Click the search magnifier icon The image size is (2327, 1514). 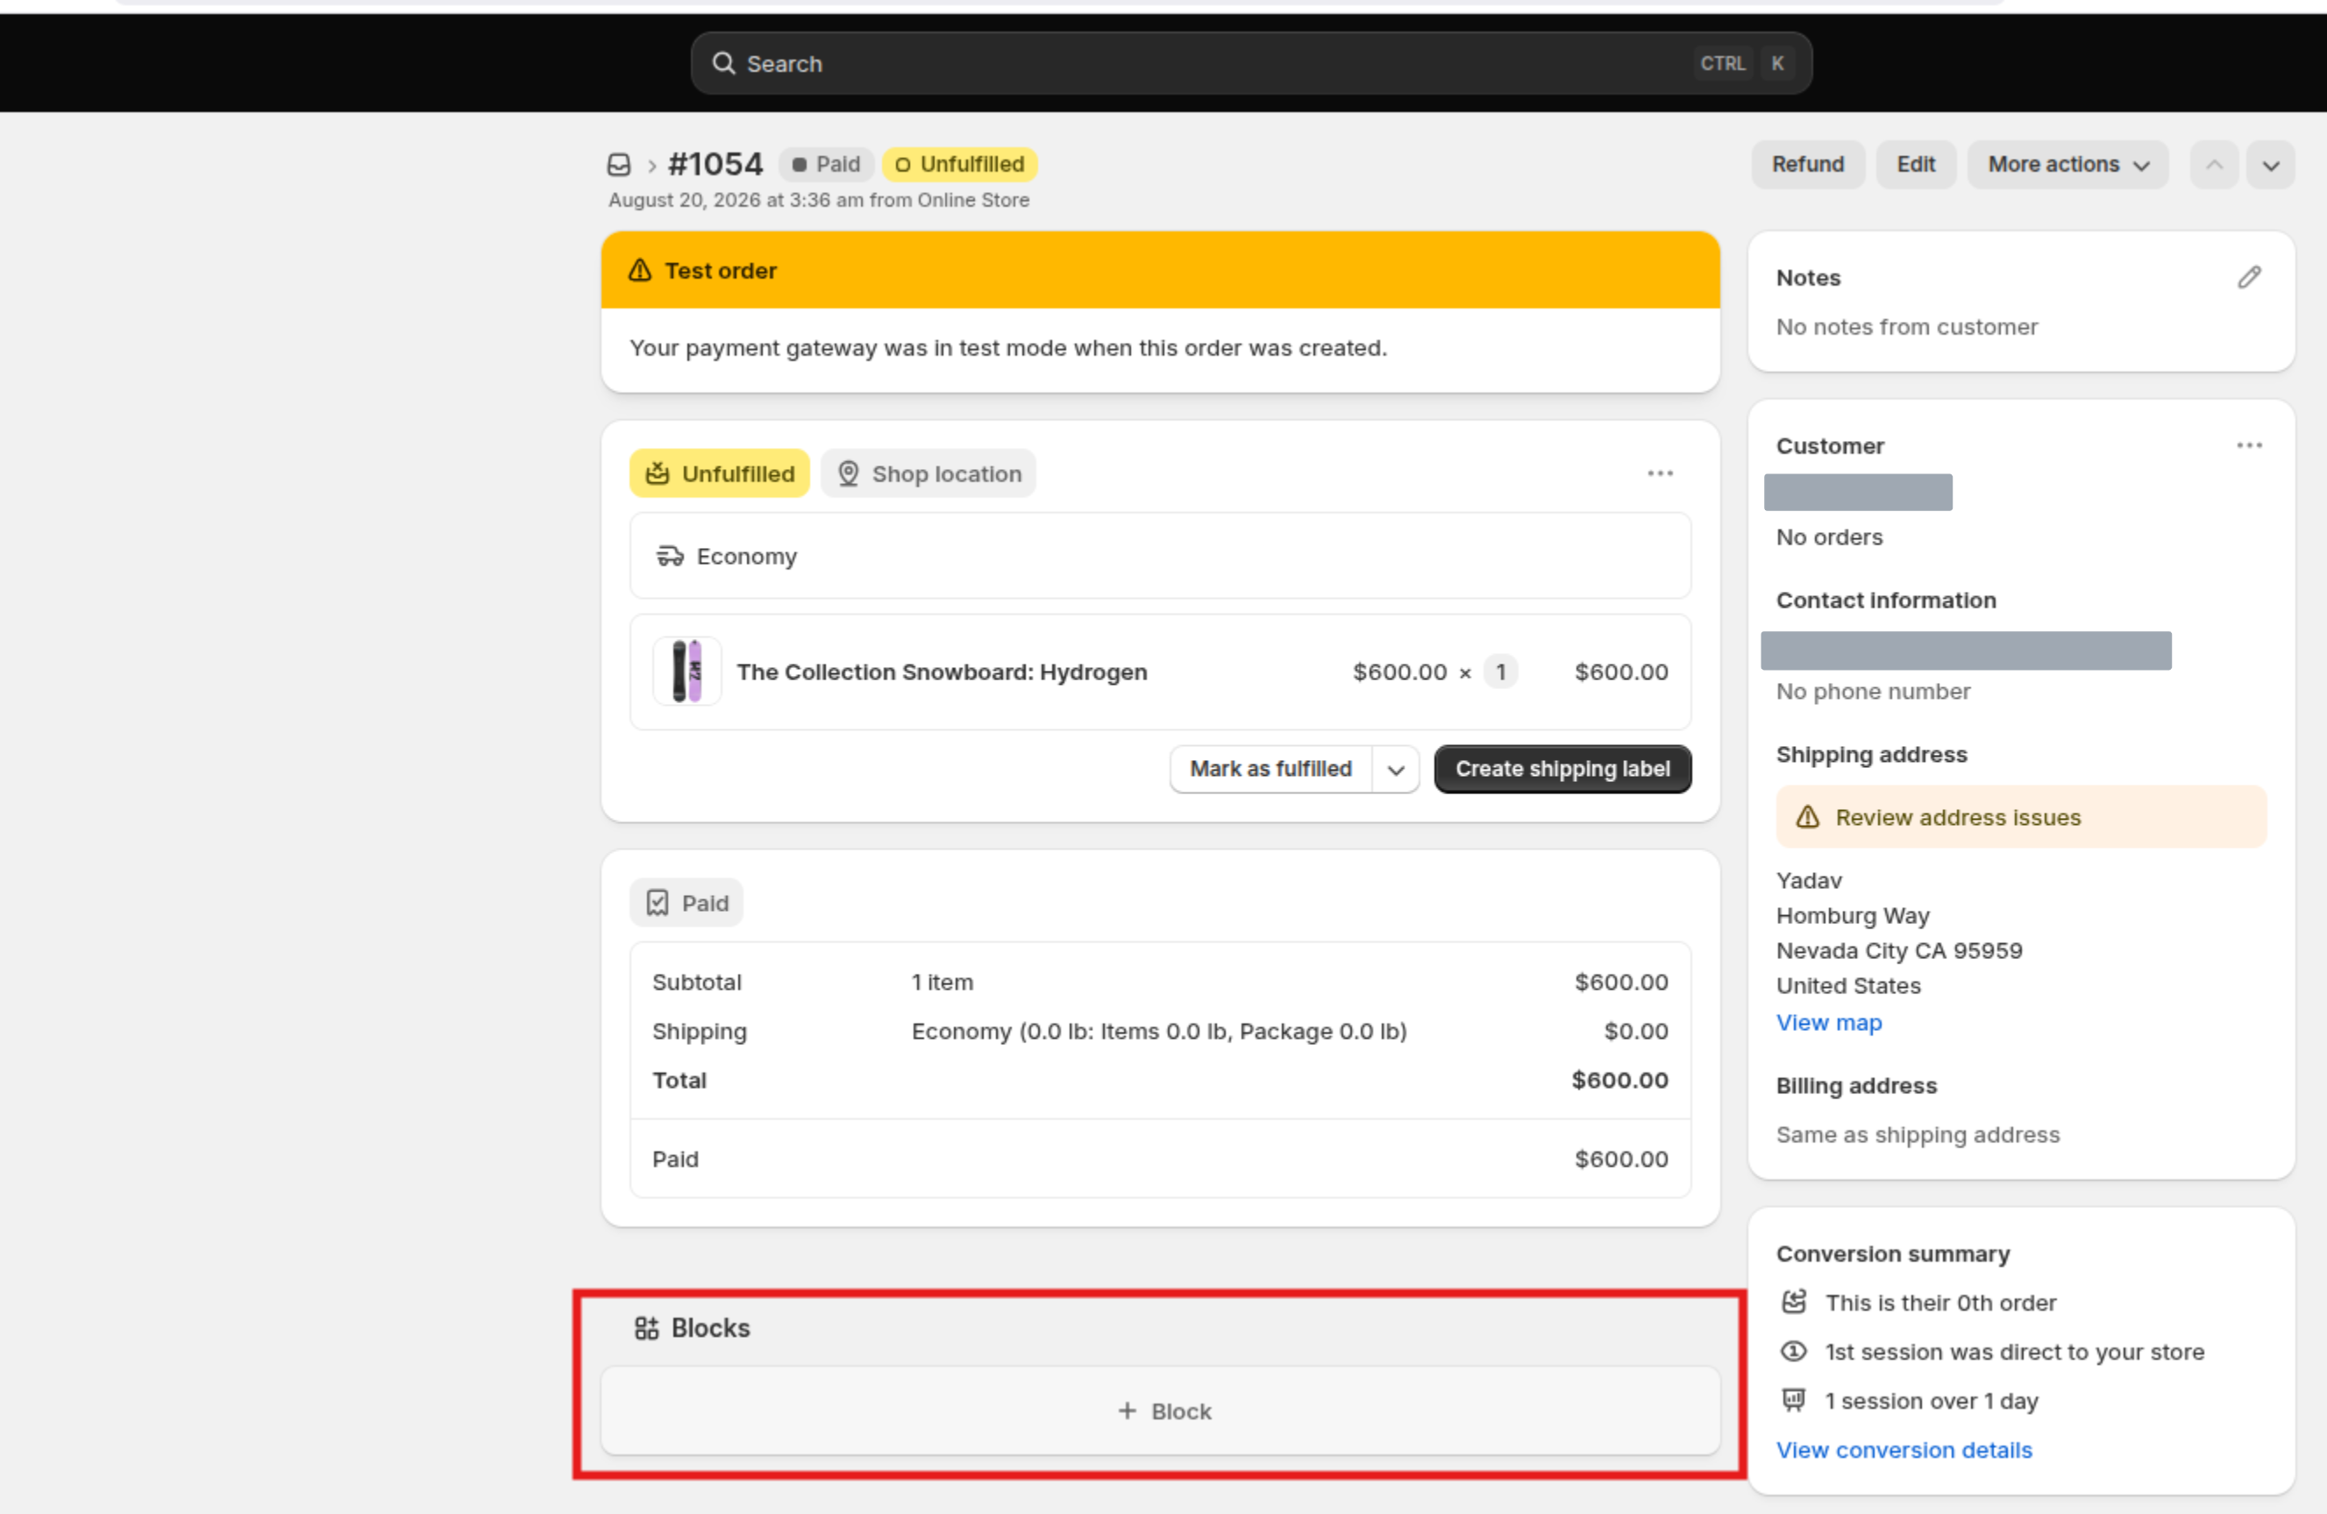click(723, 63)
